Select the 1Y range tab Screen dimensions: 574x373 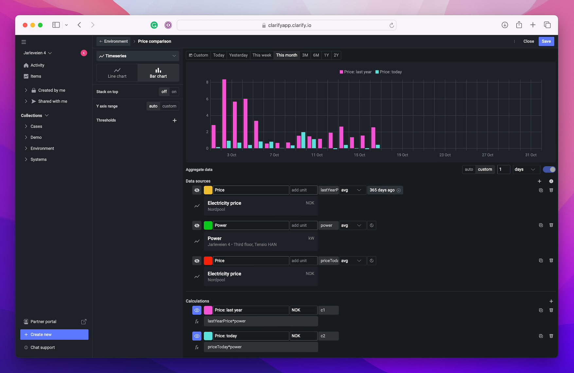point(326,55)
